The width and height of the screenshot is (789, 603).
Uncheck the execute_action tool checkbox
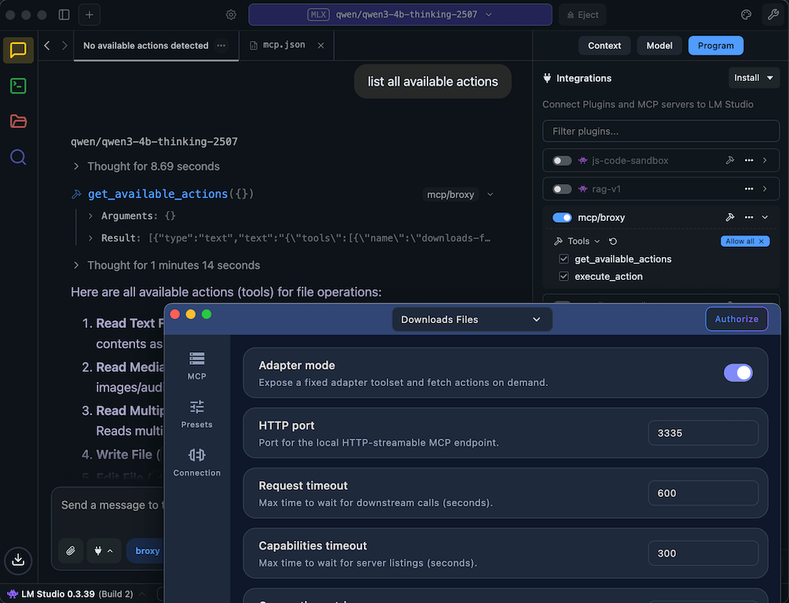pyautogui.click(x=563, y=276)
